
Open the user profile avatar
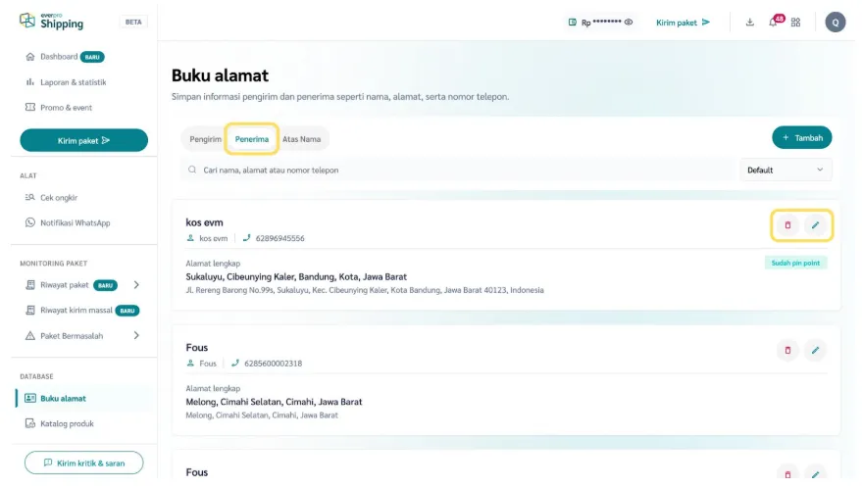click(836, 23)
